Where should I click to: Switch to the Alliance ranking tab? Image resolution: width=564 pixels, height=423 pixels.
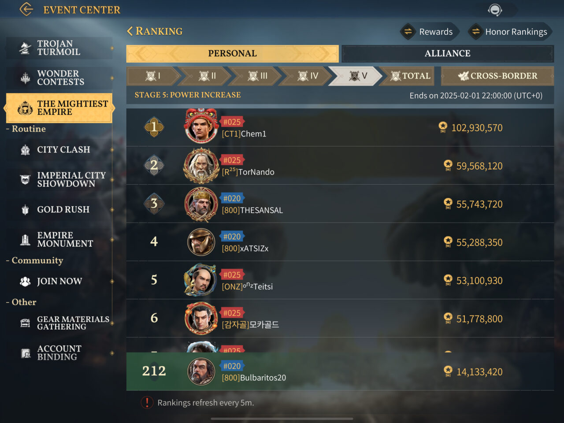pos(447,53)
